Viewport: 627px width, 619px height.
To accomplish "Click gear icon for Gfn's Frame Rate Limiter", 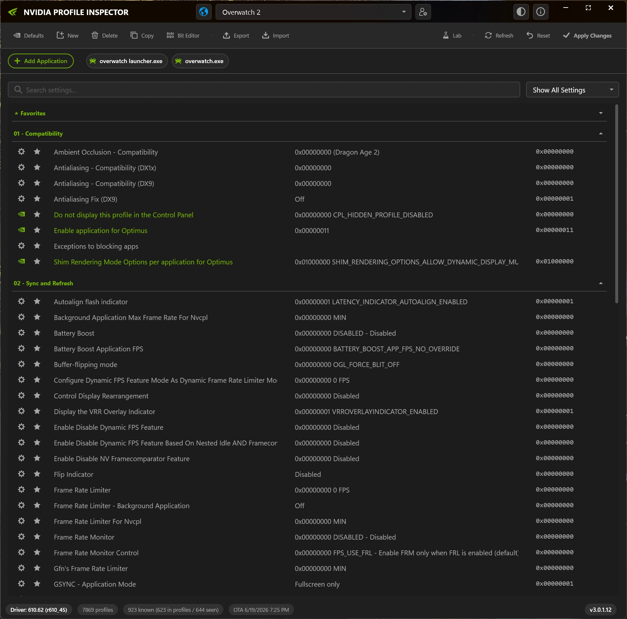I will click(x=22, y=568).
